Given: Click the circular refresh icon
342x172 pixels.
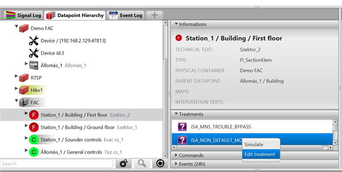Looking at the screenshot, I should click(160, 163).
